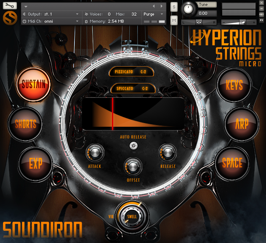The image size is (266, 243).
Task: Go to previous instrument preset arrow
Action: (154, 6)
